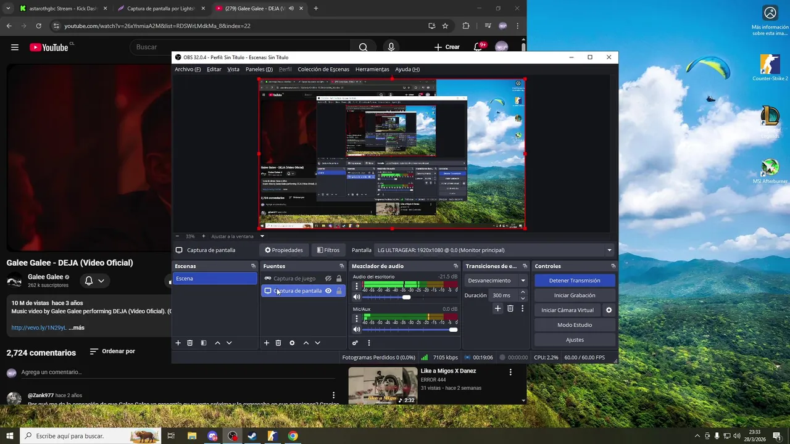
Task: Add a transition with the plus icon
Action: pyautogui.click(x=497, y=308)
